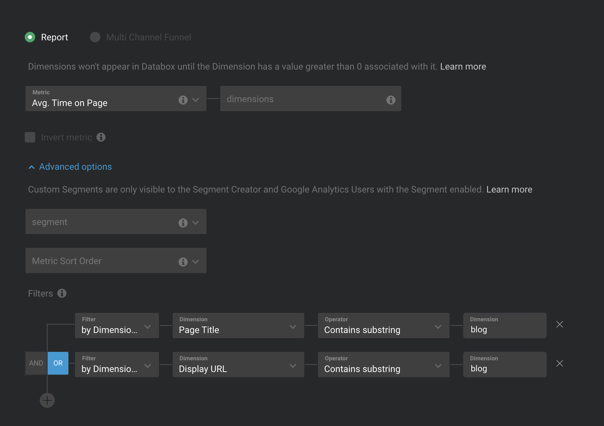Viewport: 604px width, 426px height.
Task: Switch filter logic to AND
Action: 36,363
